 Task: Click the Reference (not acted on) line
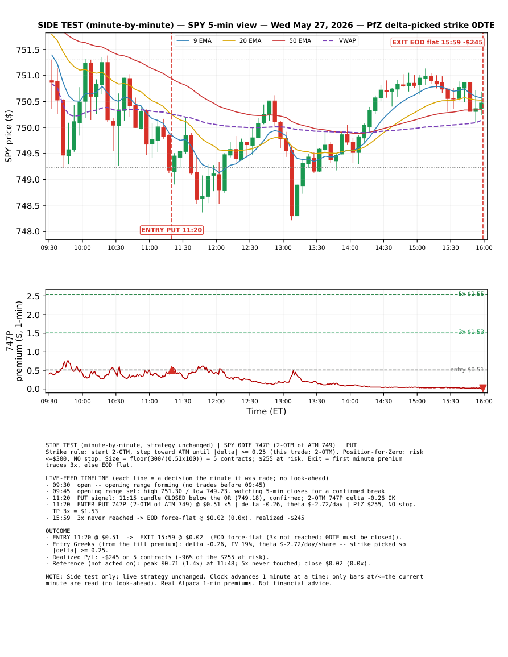click(x=208, y=564)
